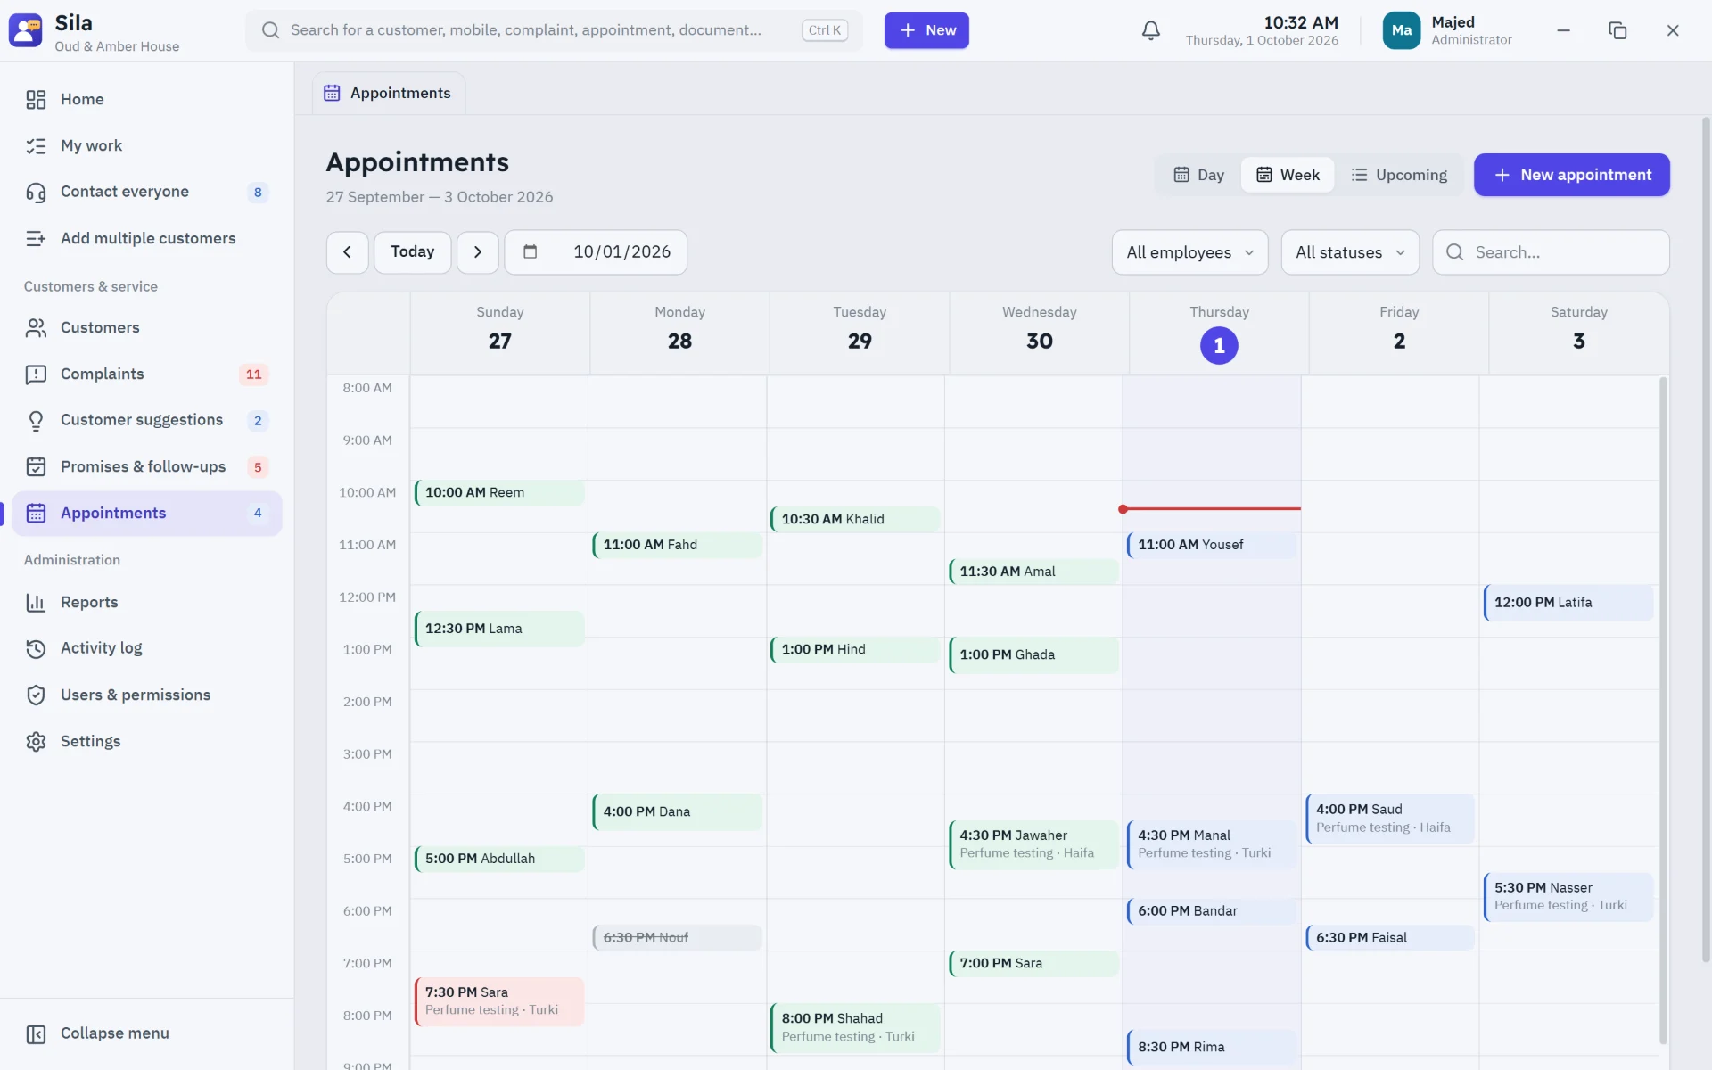Open the Majed administrator profile menu
This screenshot has height=1070, width=1712.
click(x=1446, y=30)
